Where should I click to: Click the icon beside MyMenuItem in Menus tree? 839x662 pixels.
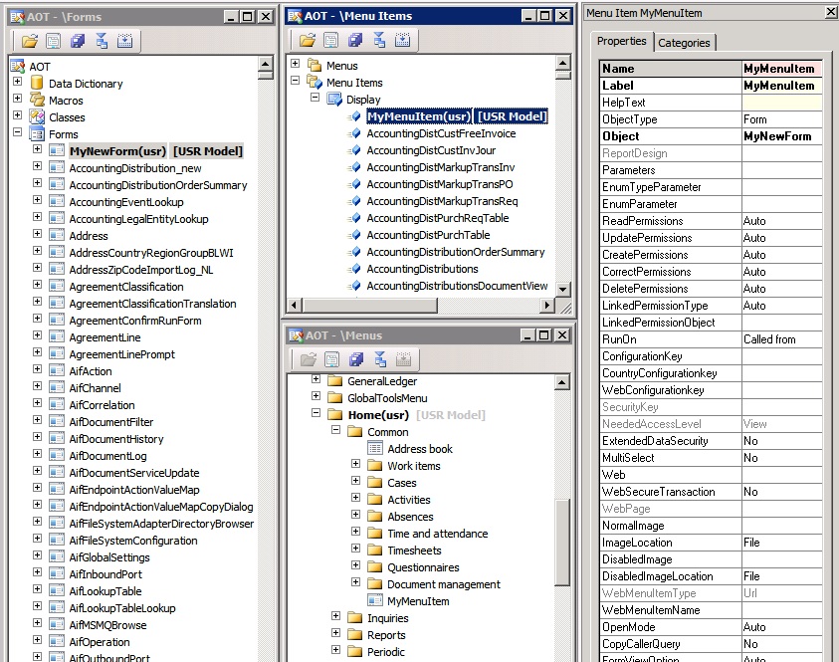[x=375, y=600]
